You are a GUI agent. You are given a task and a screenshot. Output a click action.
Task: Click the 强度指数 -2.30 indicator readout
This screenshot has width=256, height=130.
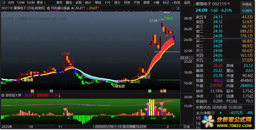(x=48, y=95)
